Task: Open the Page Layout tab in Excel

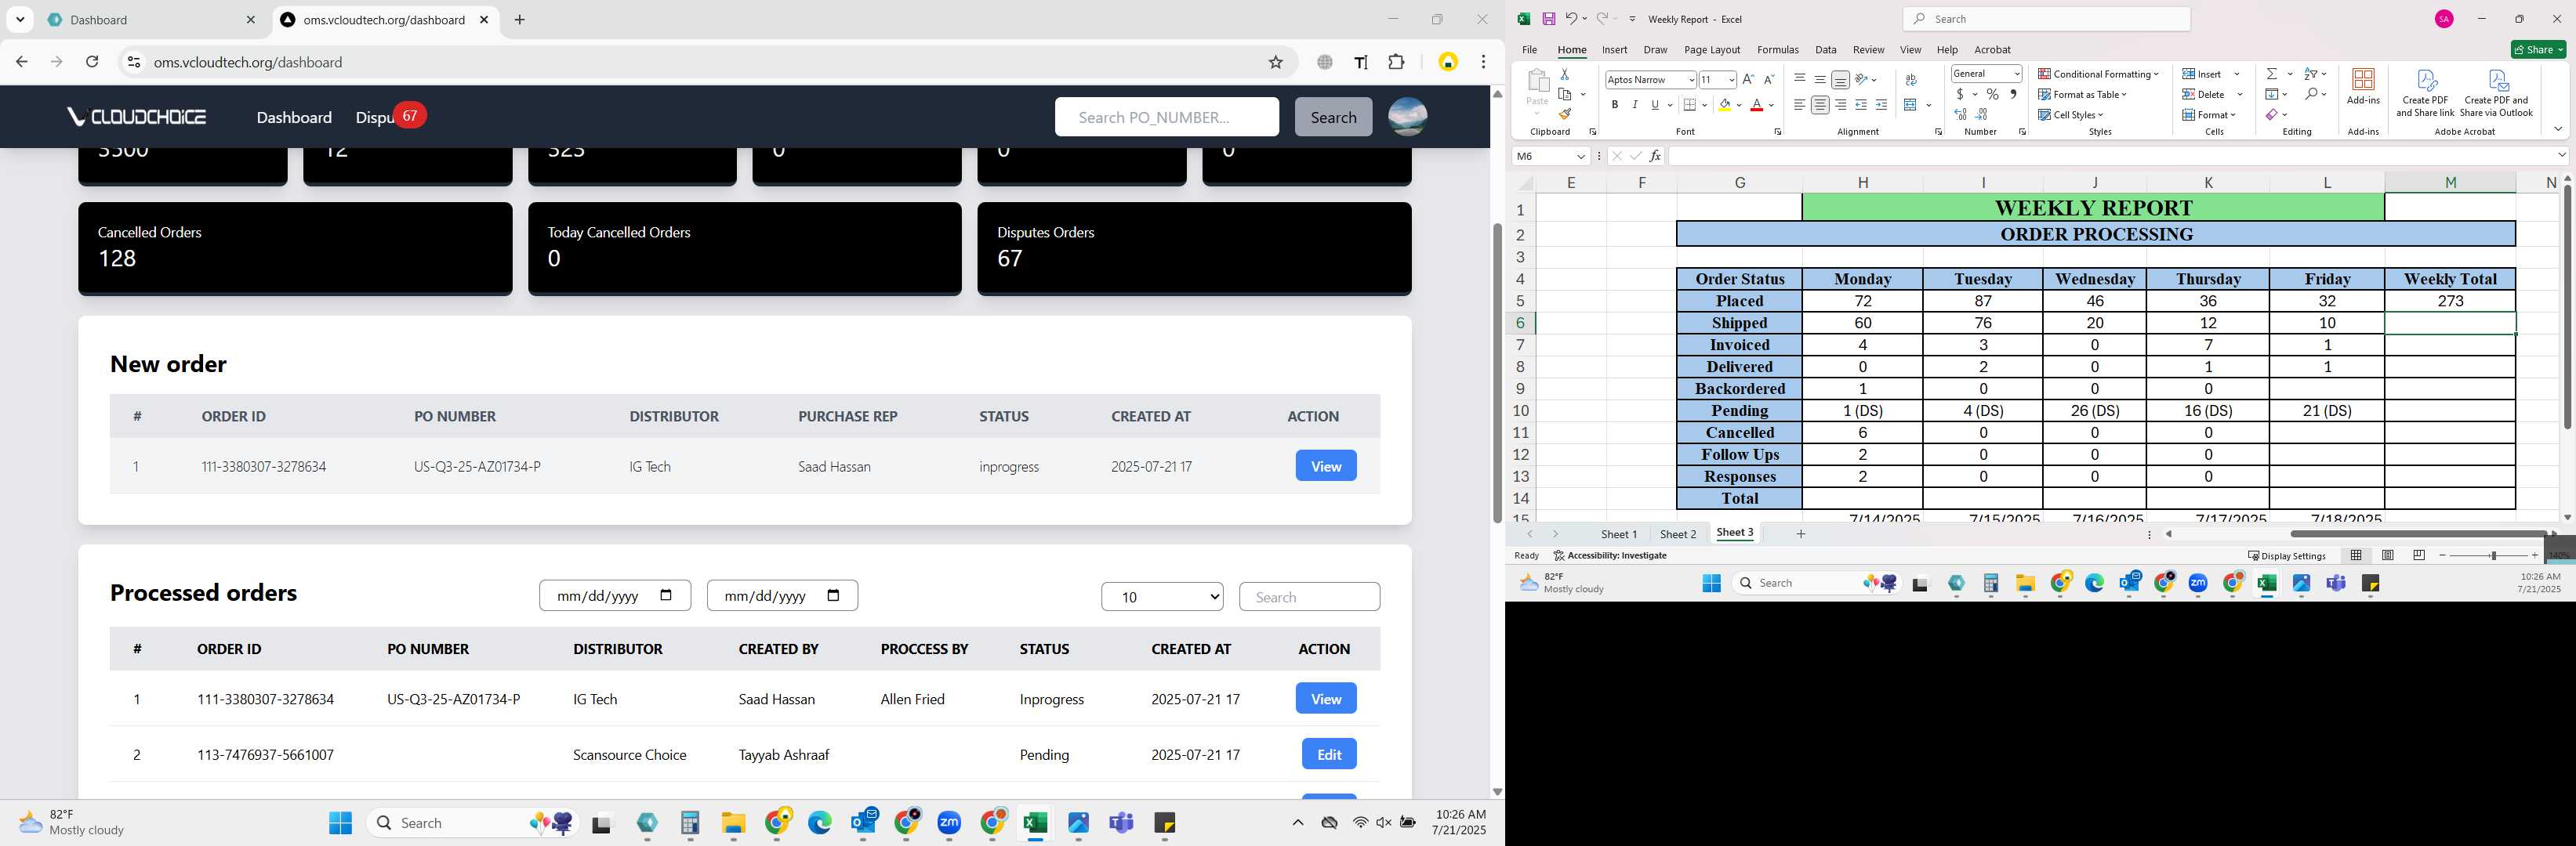Action: tap(1712, 50)
